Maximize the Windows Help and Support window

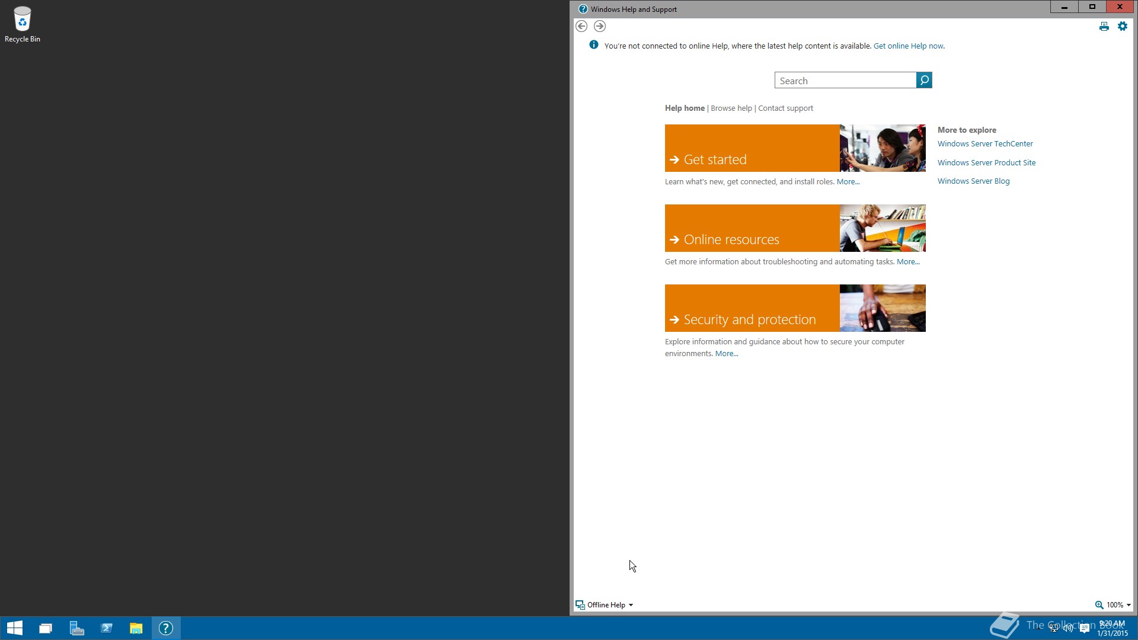pos(1092,7)
